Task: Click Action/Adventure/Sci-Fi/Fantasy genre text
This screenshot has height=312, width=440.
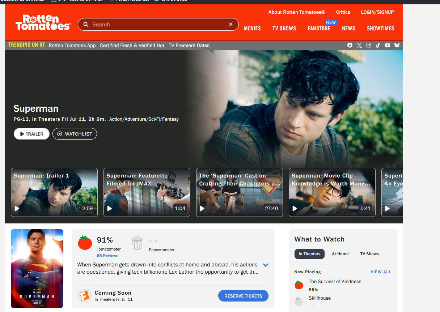Action: pyautogui.click(x=144, y=119)
